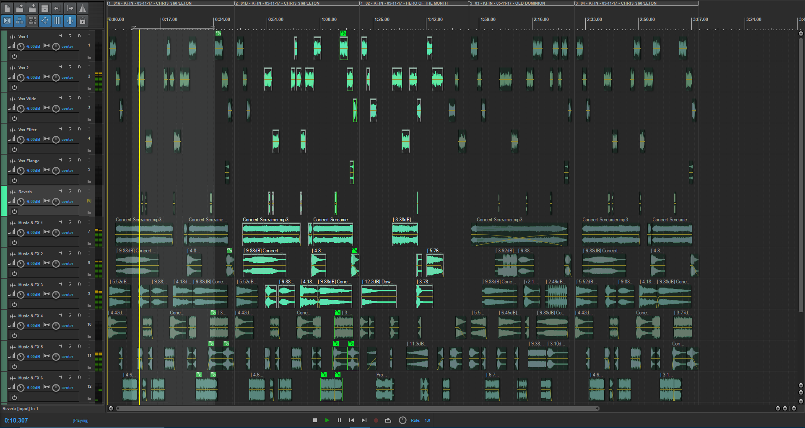The image size is (805, 428).
Task: Toggle the repeat loop button
Action: pyautogui.click(x=388, y=420)
